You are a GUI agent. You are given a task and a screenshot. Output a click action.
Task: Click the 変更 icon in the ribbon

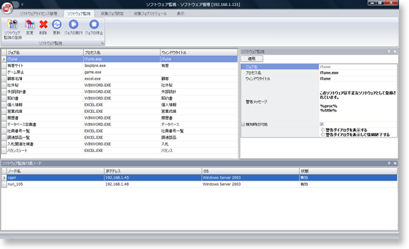click(x=30, y=27)
